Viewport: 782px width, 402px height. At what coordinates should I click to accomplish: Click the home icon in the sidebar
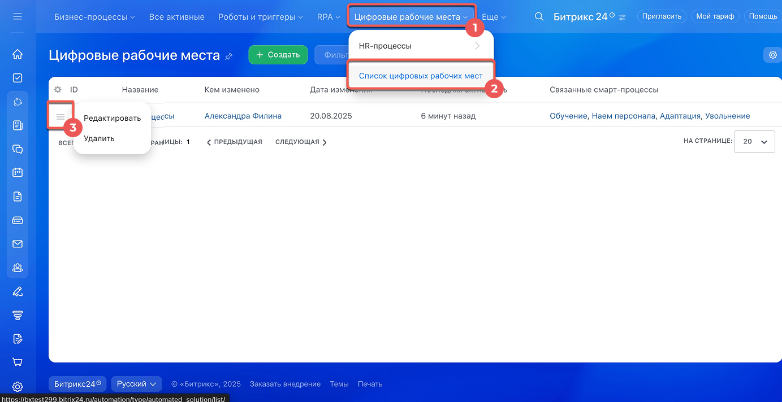pyautogui.click(x=18, y=54)
